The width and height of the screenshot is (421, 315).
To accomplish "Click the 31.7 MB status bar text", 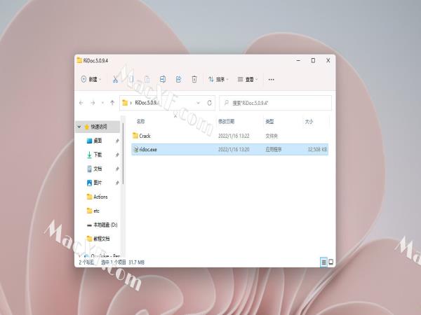I will [136, 262].
